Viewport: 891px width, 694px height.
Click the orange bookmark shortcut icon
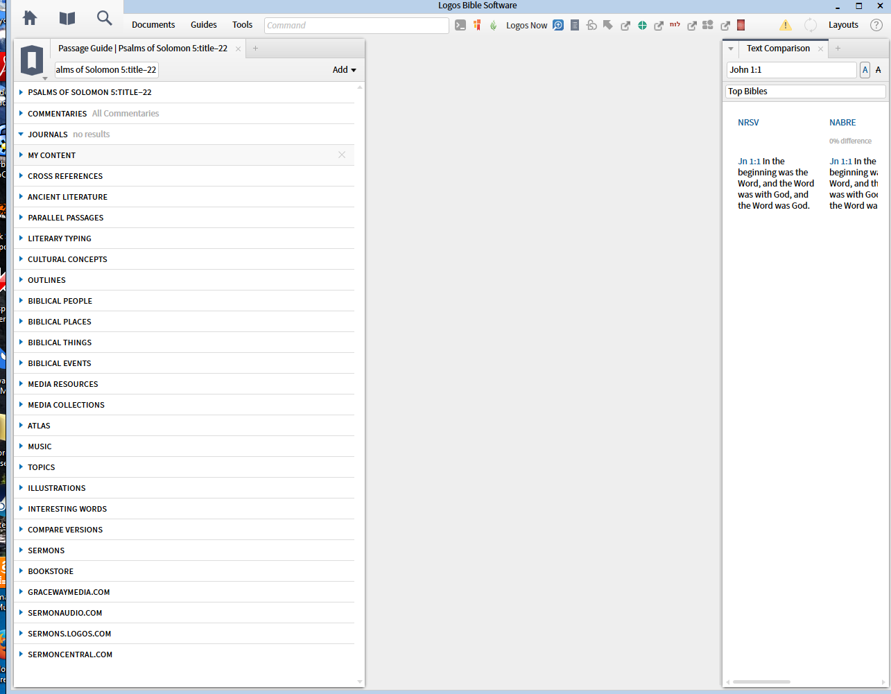(x=477, y=25)
